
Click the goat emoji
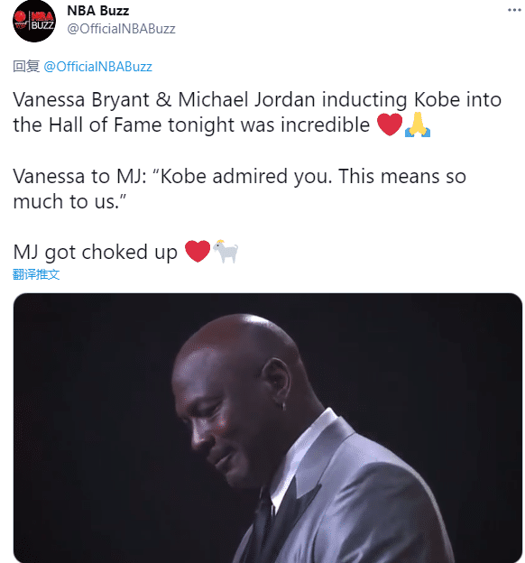coord(226,251)
